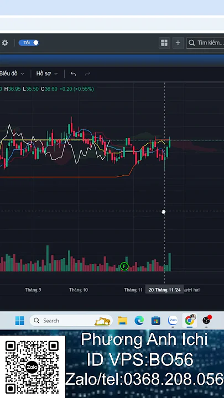Click the taskbar Search box
This screenshot has height=398, width=224.
point(71,321)
